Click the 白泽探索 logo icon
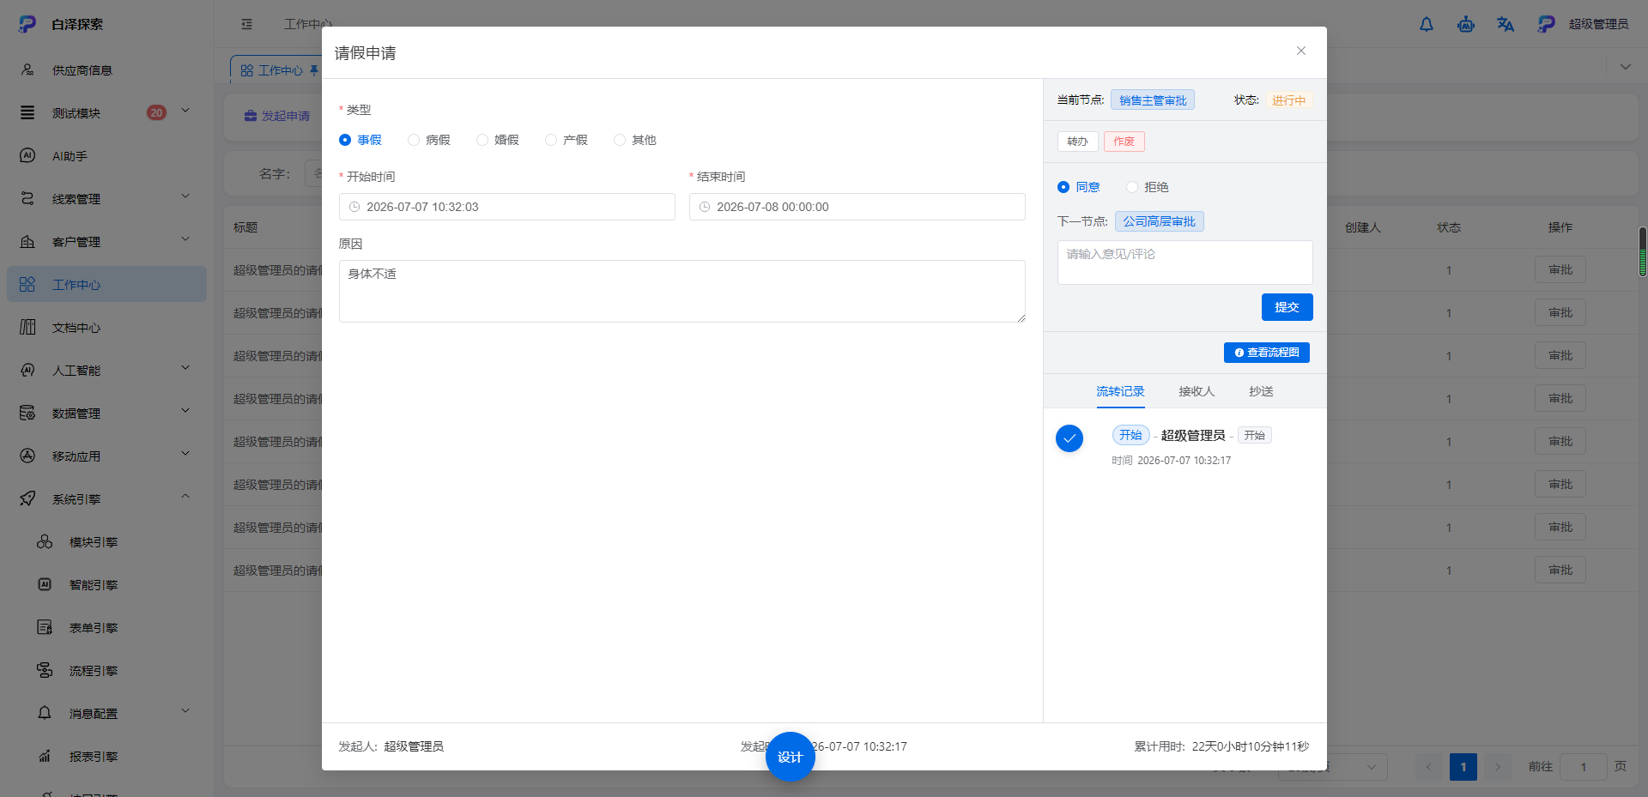The image size is (1648, 797). click(27, 24)
